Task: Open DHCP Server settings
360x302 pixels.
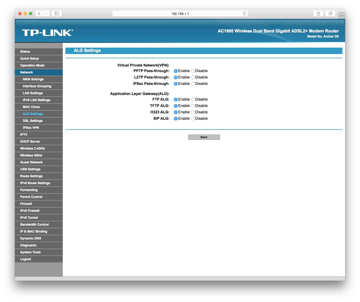Action: tap(39, 142)
